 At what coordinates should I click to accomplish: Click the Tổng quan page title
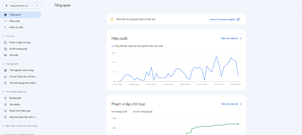(62, 5)
